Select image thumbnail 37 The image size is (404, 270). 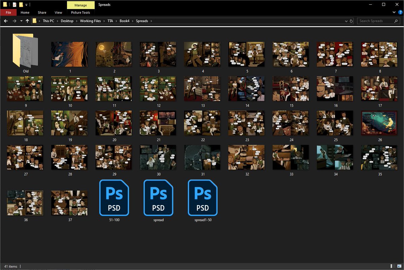(x=69, y=203)
